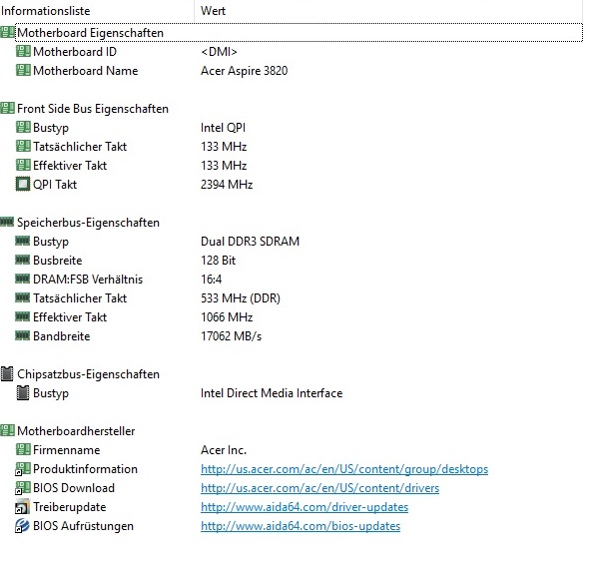The height and width of the screenshot is (570, 609).
Task: Click the icon beside the 133 MHz Effektiver Takt
Action: 23,165
